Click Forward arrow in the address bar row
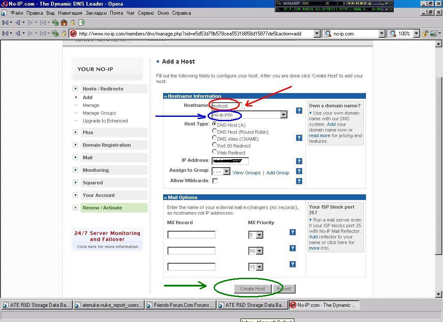Screen dimensions: 443x322 coord(30,33)
